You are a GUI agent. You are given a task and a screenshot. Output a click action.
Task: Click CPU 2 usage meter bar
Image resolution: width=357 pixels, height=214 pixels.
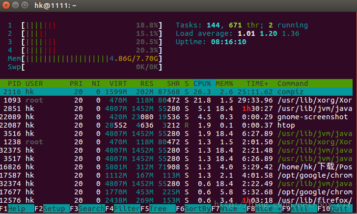pos(91,34)
